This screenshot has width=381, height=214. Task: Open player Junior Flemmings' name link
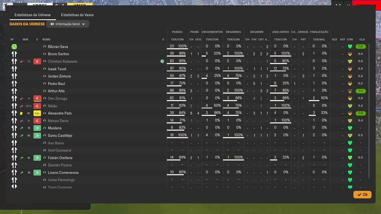tap(61, 180)
